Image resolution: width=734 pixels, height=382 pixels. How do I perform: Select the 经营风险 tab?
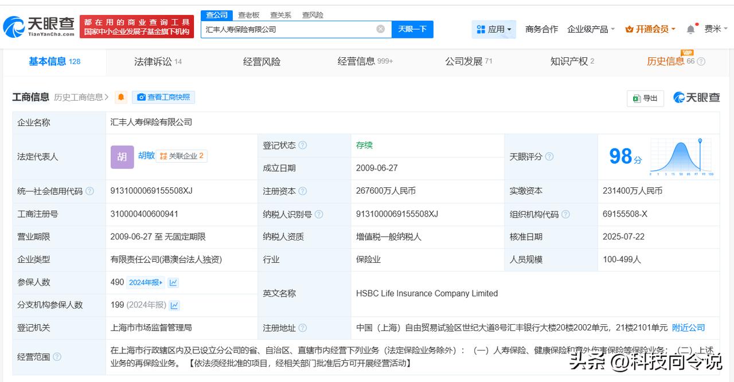[262, 61]
